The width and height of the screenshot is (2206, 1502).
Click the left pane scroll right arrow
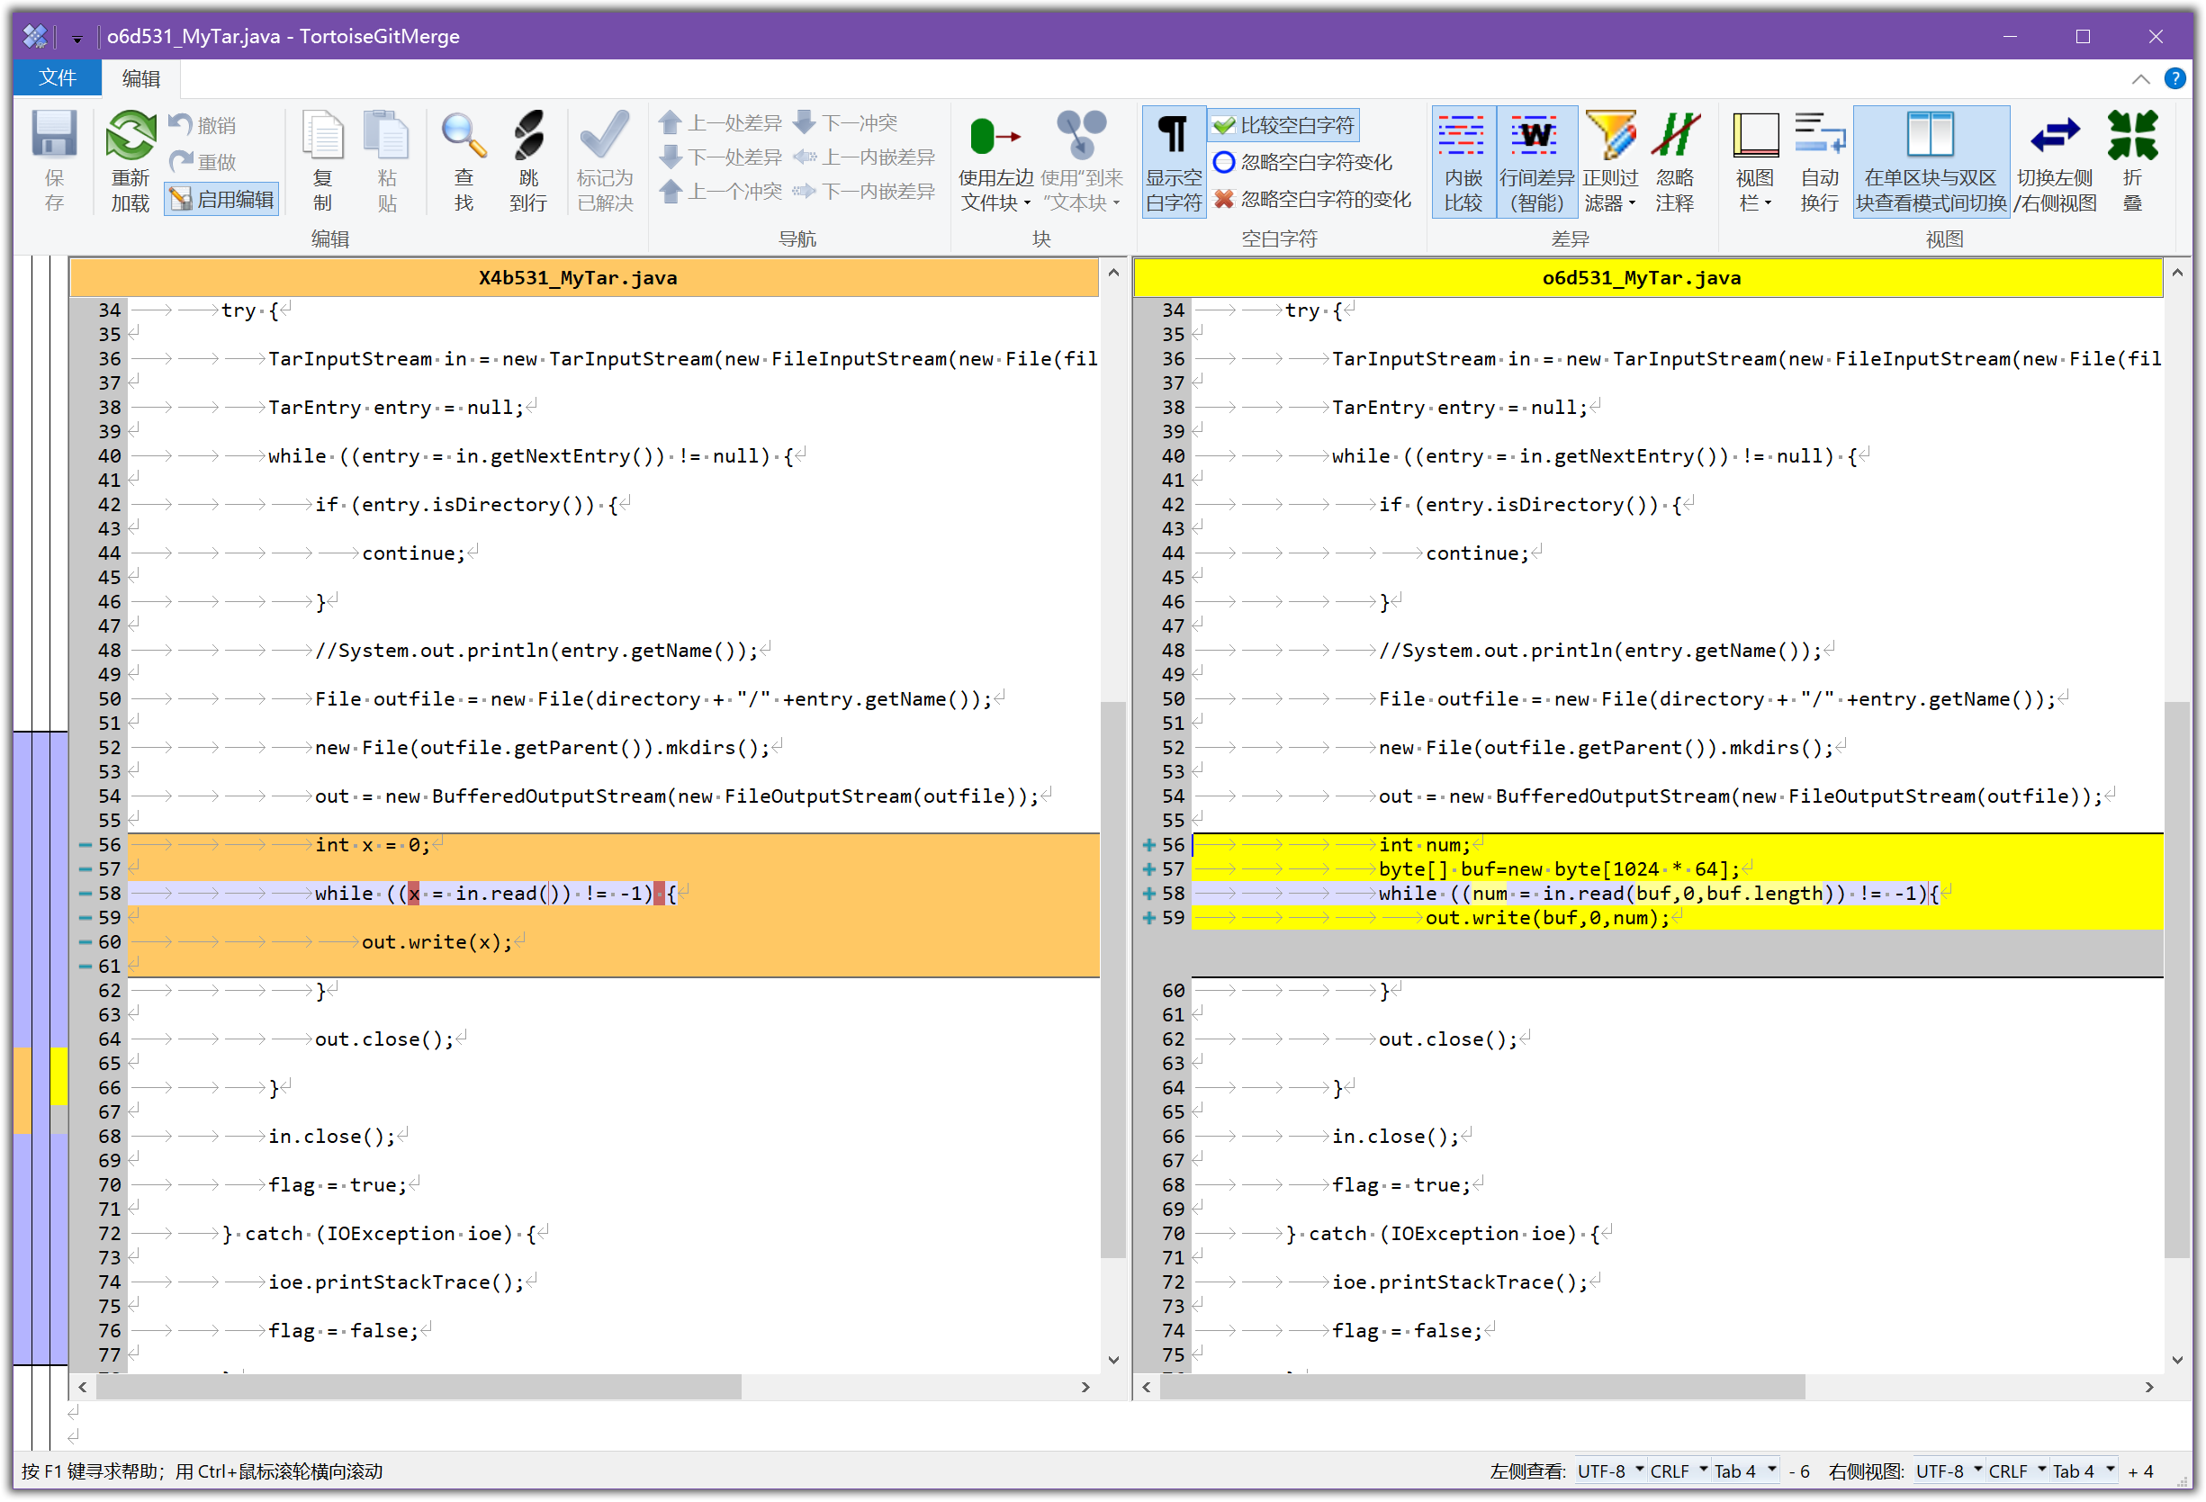click(1086, 1387)
